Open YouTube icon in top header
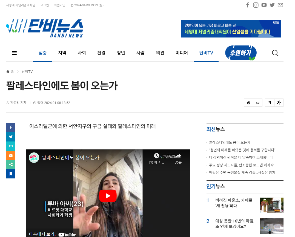 point(264,5)
